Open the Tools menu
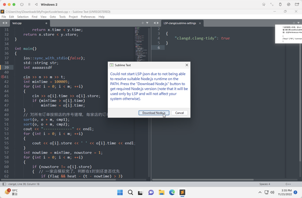 coord(62,17)
